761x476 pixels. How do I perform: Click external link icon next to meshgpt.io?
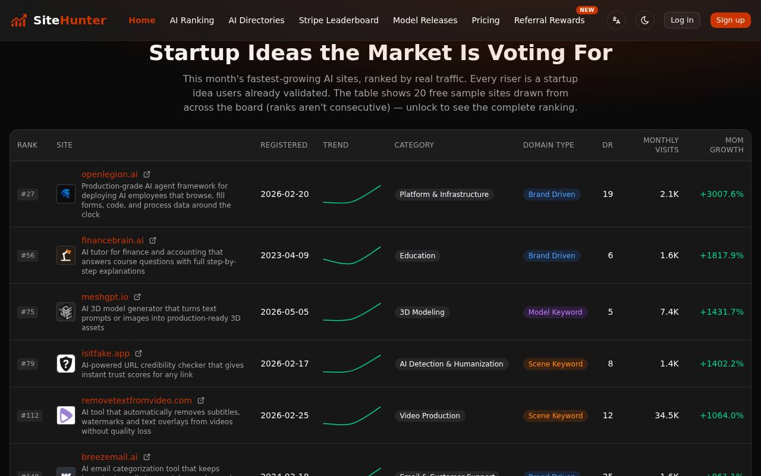click(137, 297)
